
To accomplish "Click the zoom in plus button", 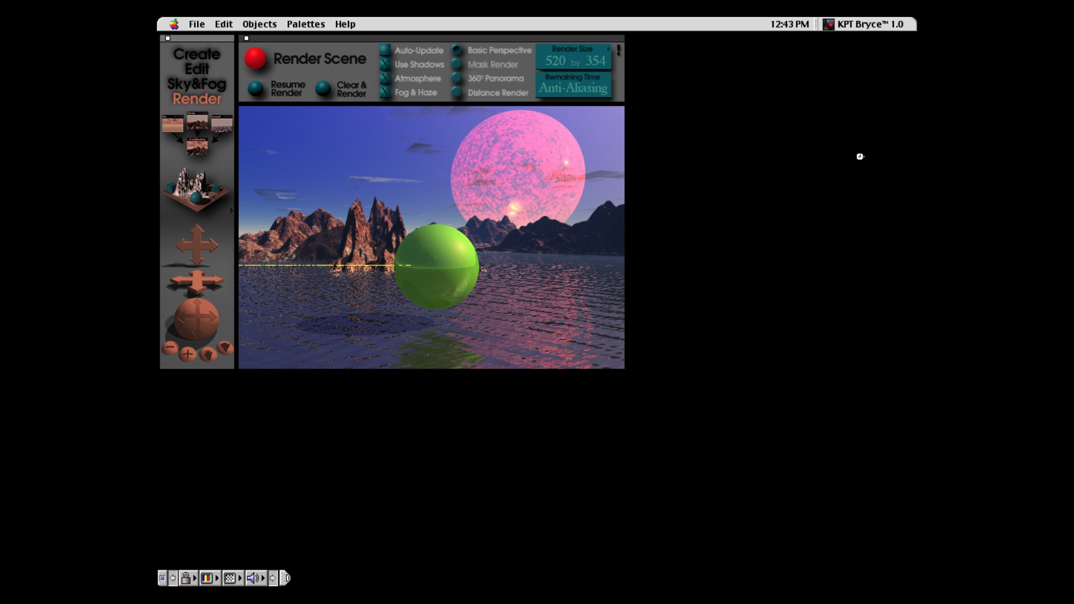I will click(188, 354).
